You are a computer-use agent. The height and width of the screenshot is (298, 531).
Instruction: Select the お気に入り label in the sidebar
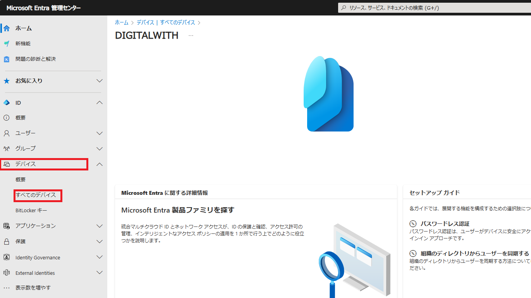[x=29, y=81]
